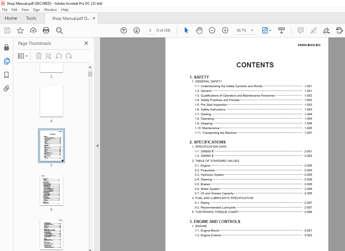This screenshot has width=345, height=251.
Task: Select page 4 thumbnail
Action: click(51, 102)
